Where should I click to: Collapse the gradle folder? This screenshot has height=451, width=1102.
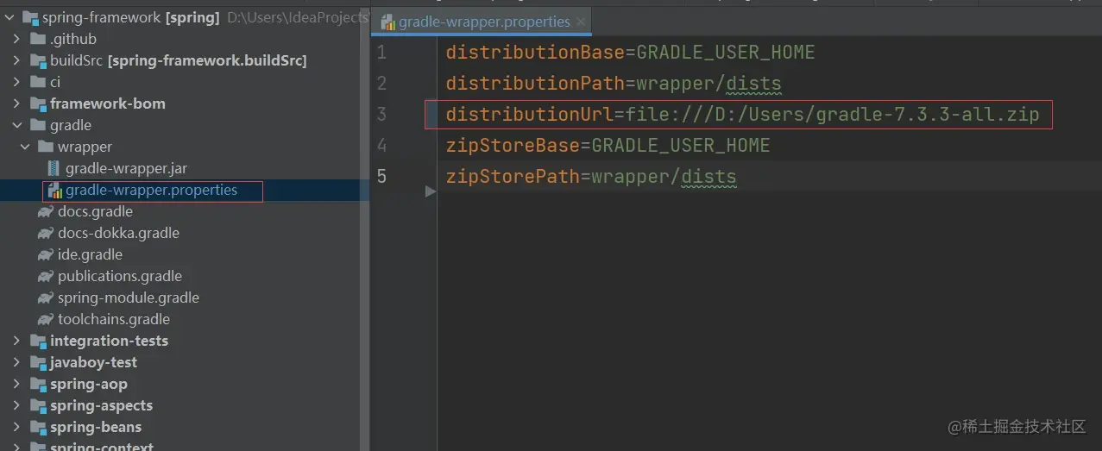[16, 125]
